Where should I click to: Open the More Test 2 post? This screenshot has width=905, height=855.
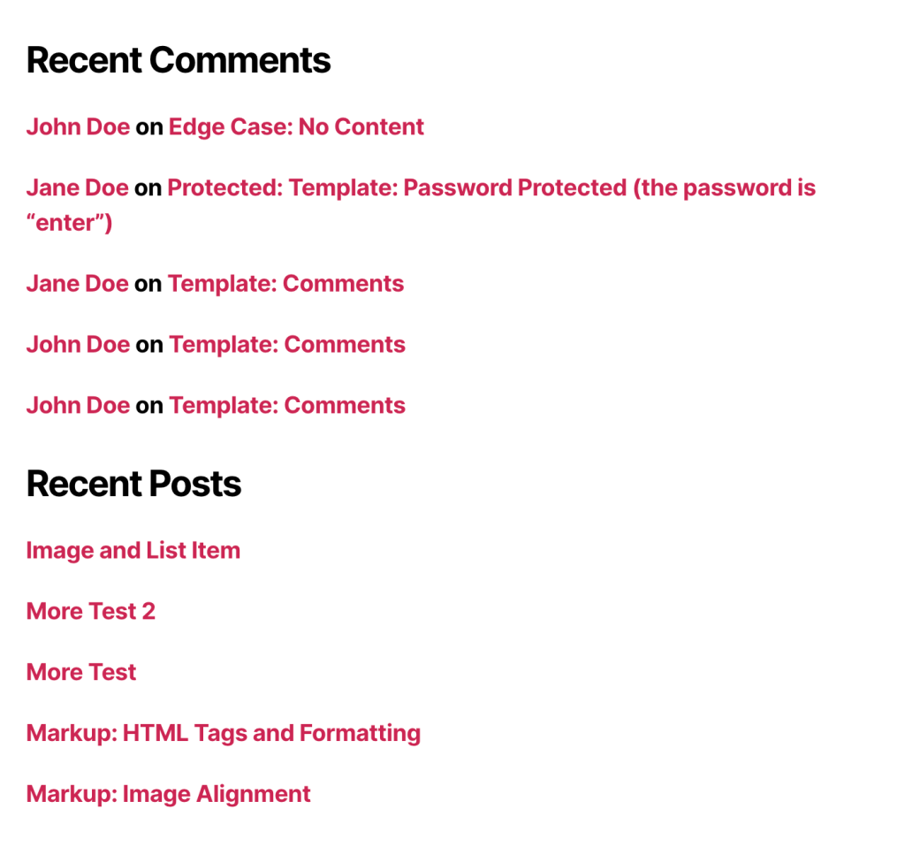(91, 611)
